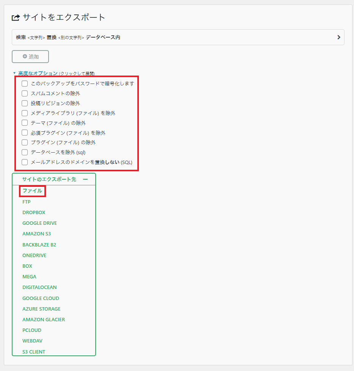Image resolution: width=354 pixels, height=371 pixels.
Task: Pick AMAZON S3 as export target
Action: [x=37, y=234]
